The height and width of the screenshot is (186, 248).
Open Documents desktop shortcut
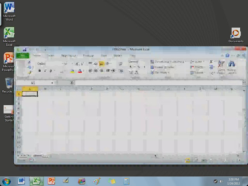pos(236,35)
